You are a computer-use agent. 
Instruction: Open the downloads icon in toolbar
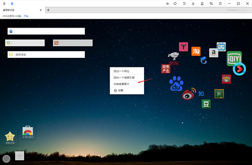point(193,3)
